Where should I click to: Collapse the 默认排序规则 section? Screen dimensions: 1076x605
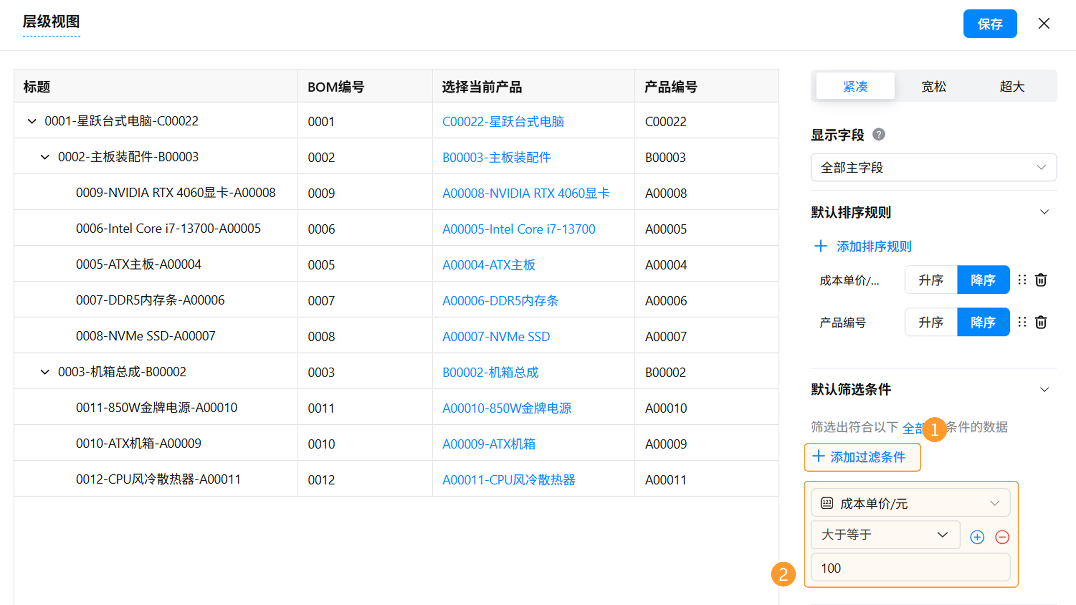pyautogui.click(x=1044, y=212)
